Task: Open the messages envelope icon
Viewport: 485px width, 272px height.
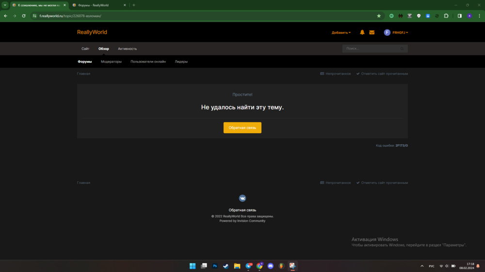Action: 372,32
